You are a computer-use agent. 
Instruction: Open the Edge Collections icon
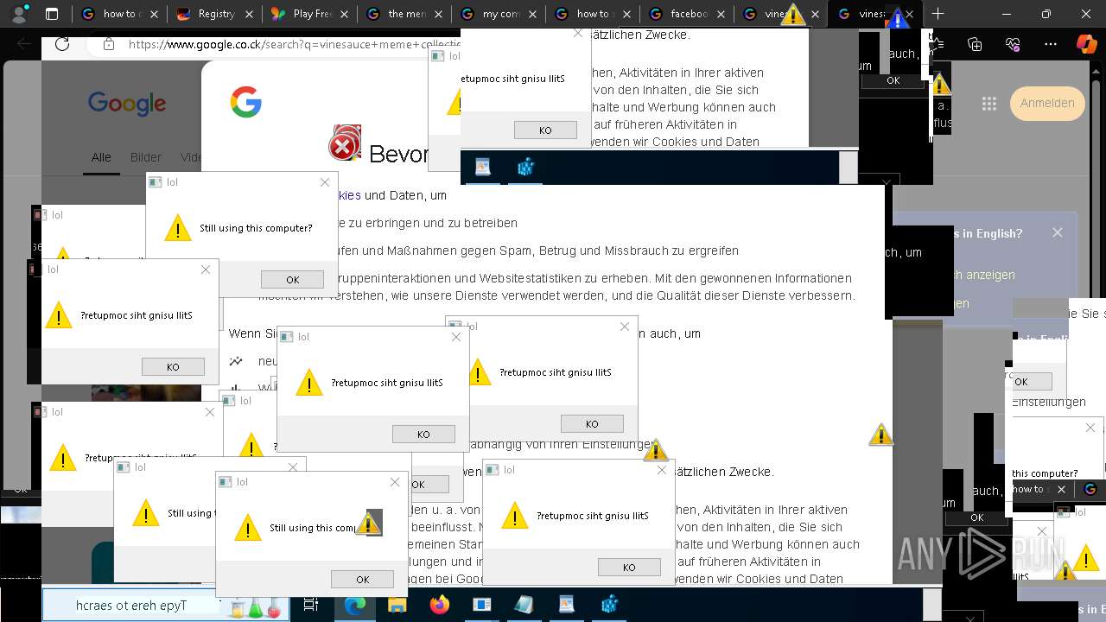(975, 44)
